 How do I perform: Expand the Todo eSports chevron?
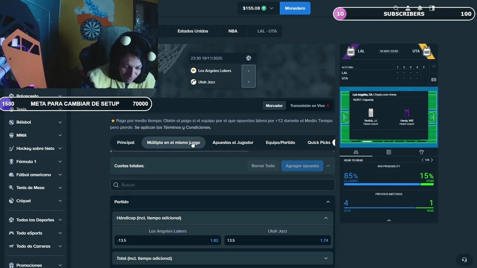[60, 233]
